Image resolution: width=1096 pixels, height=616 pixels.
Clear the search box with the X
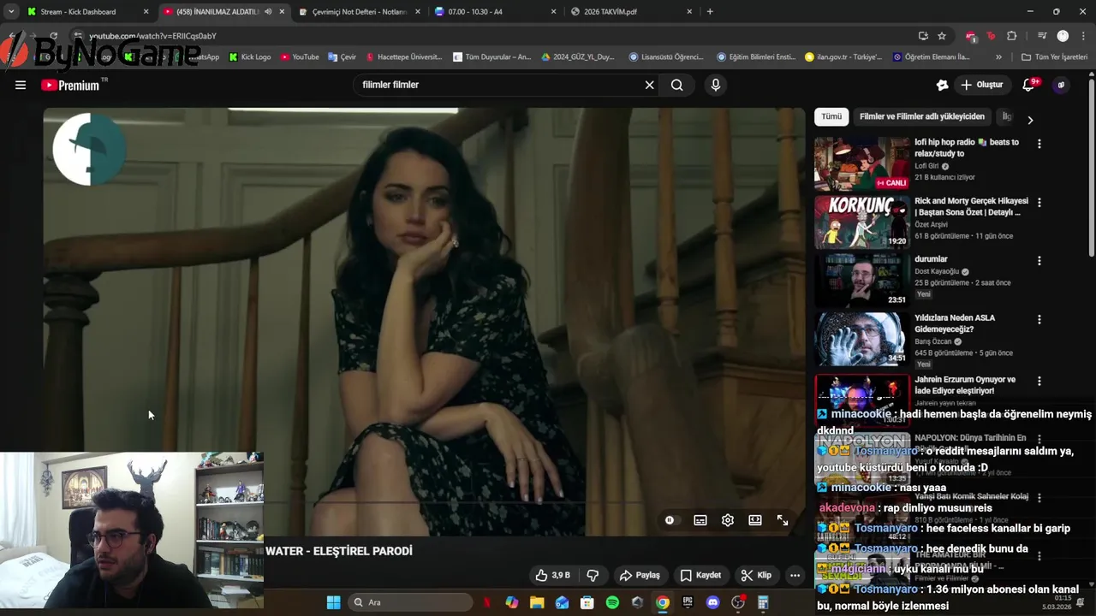(649, 85)
